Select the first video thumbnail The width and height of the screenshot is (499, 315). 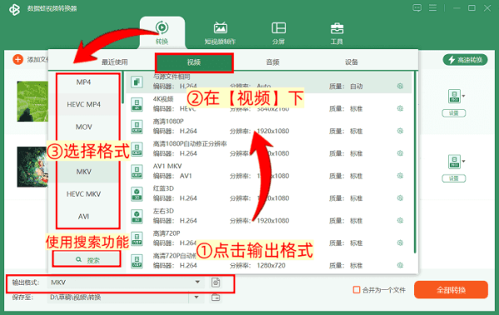[x=32, y=101]
